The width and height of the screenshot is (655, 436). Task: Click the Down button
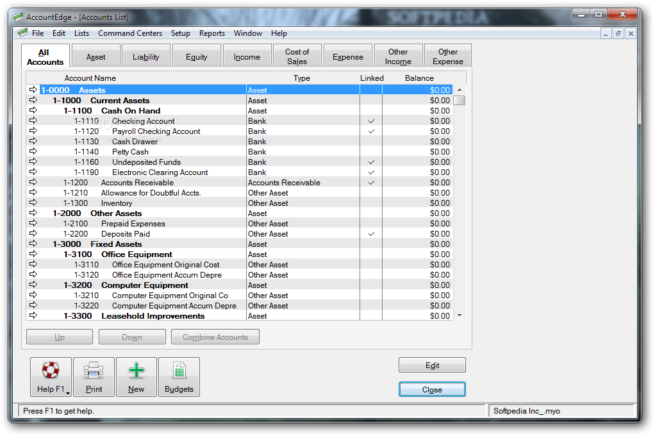(132, 337)
